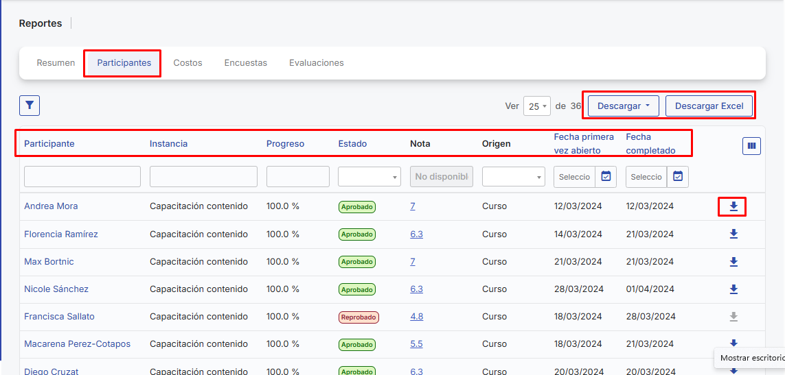
Task: Open the Origen filter dropdown
Action: [x=513, y=177]
